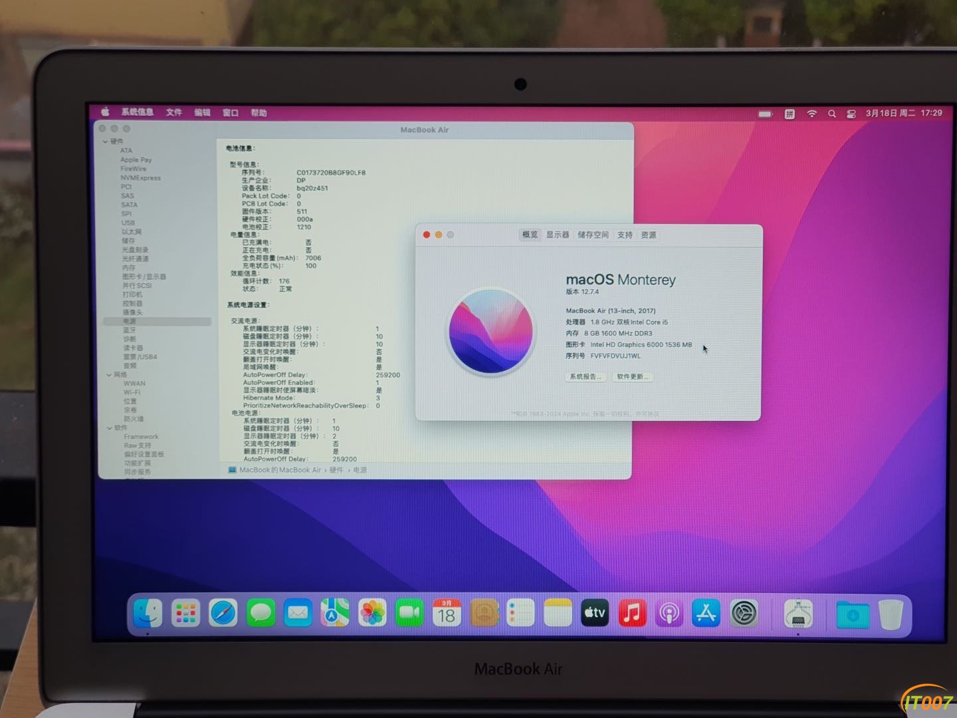The width and height of the screenshot is (957, 718).
Task: Switch to the 资源 tab
Action: (649, 235)
